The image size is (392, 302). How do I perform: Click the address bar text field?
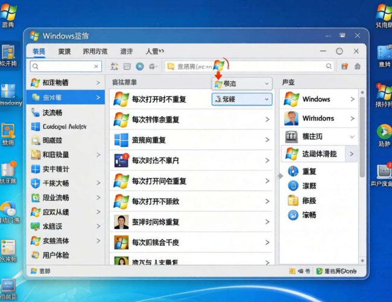249,66
